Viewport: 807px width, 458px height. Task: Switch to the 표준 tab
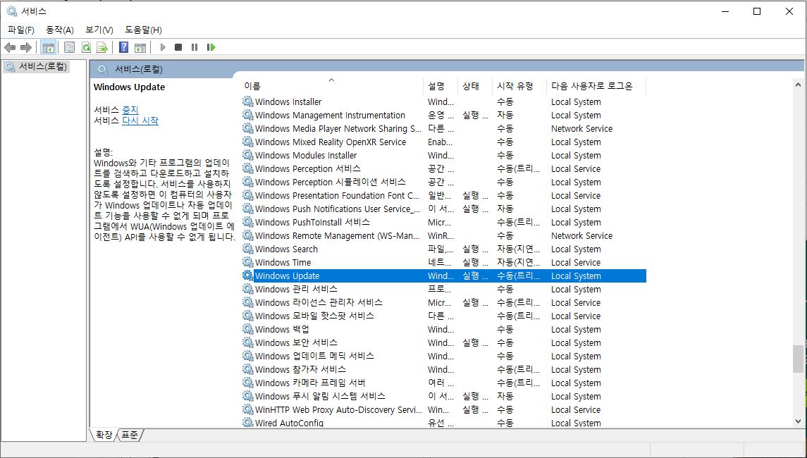coord(130,435)
